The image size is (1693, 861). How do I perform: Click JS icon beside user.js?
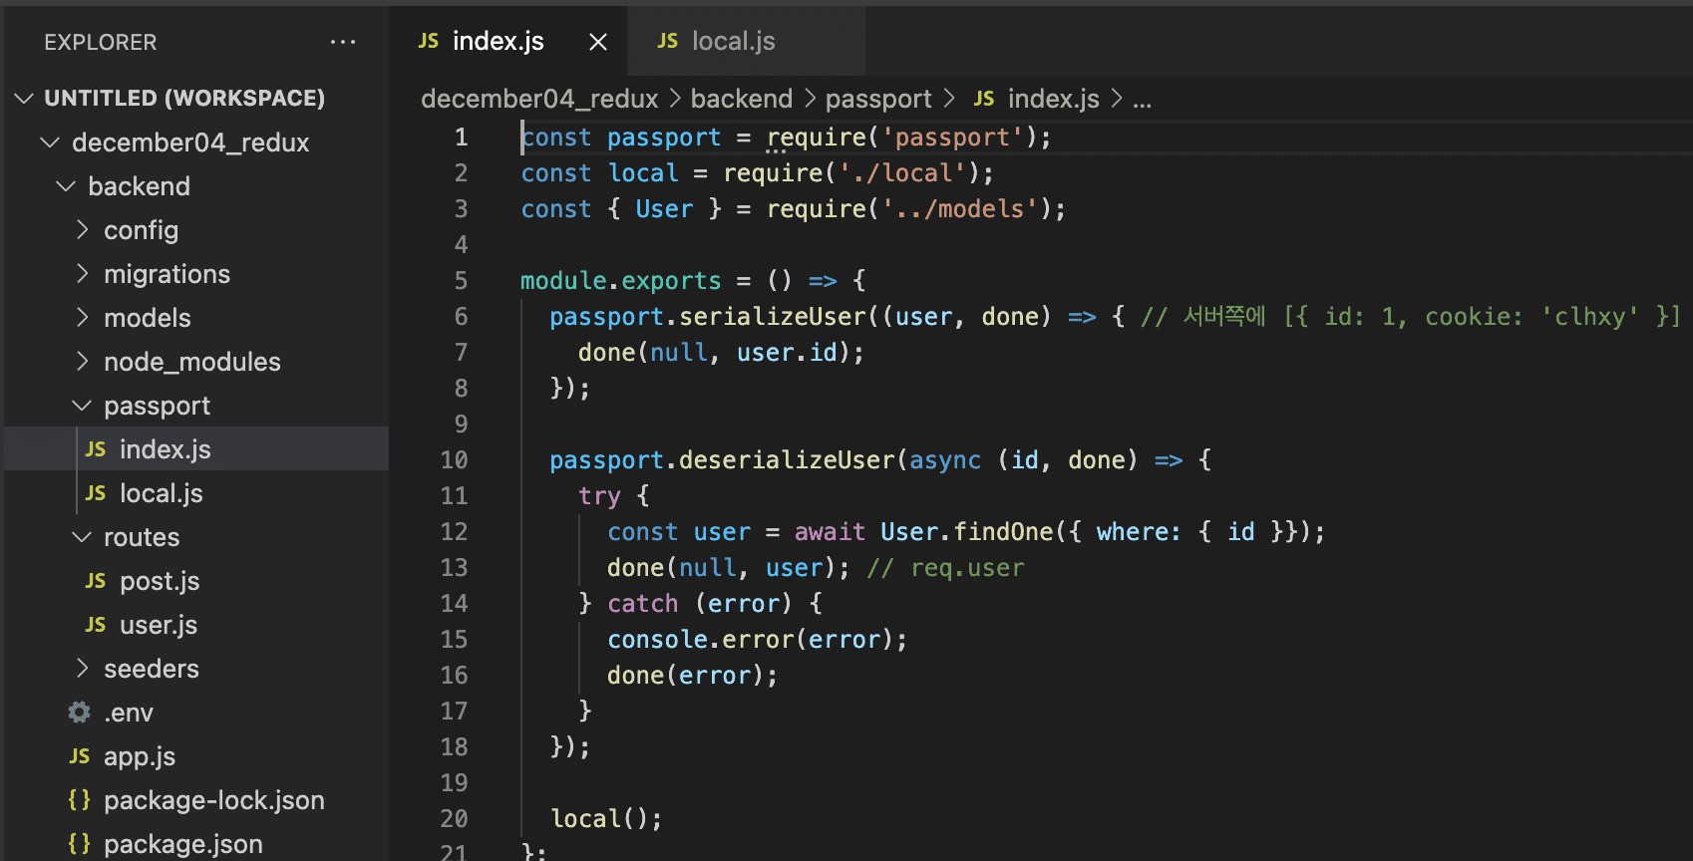pyautogui.click(x=96, y=625)
